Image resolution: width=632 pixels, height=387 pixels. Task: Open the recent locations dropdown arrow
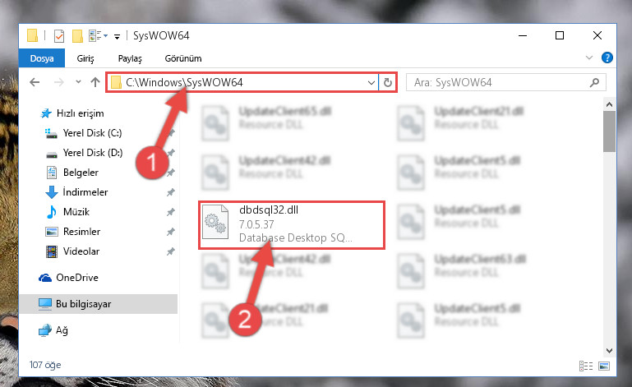coord(78,82)
